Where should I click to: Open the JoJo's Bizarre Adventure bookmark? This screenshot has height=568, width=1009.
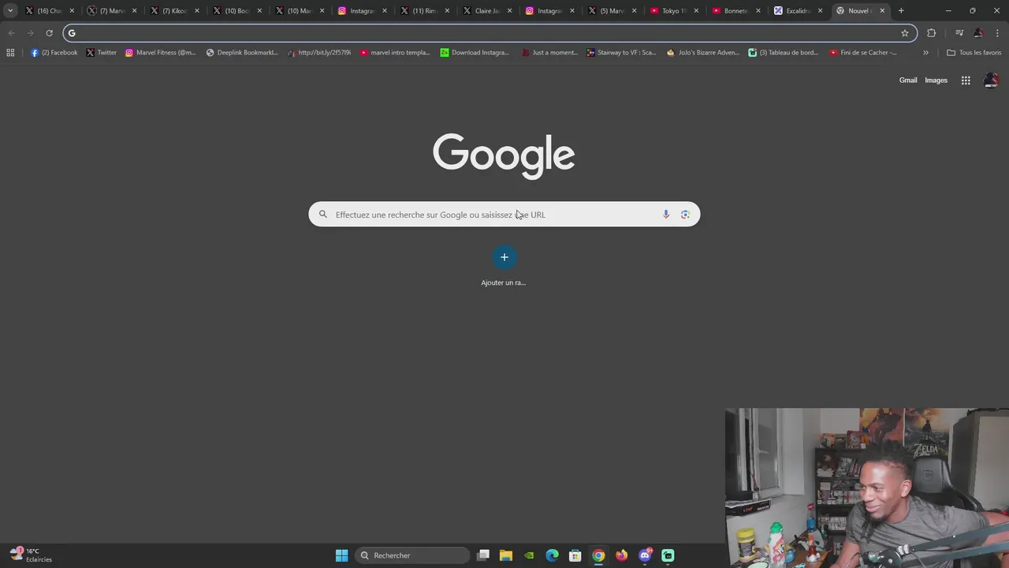click(x=703, y=53)
